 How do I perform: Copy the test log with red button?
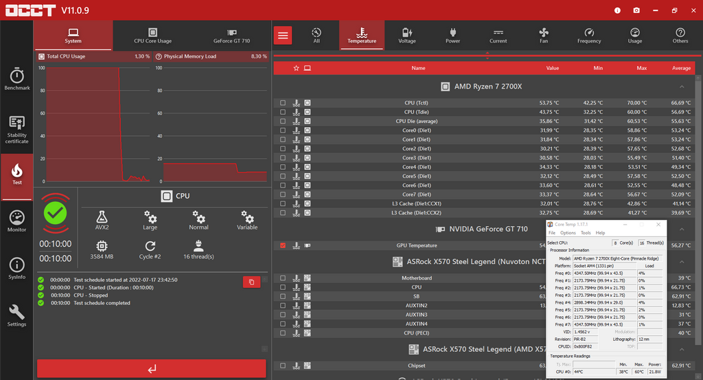coord(251,282)
